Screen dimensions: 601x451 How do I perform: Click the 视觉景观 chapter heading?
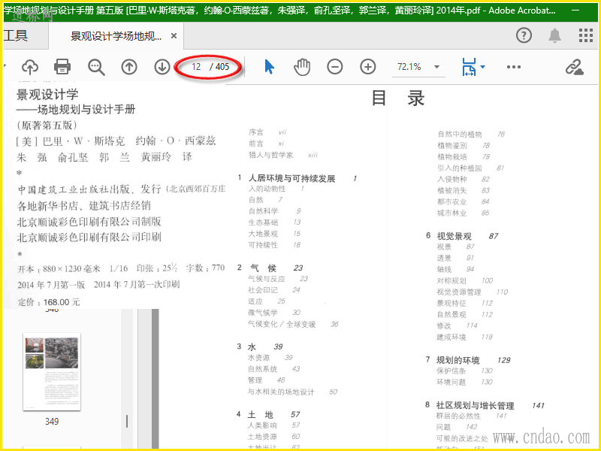point(454,236)
